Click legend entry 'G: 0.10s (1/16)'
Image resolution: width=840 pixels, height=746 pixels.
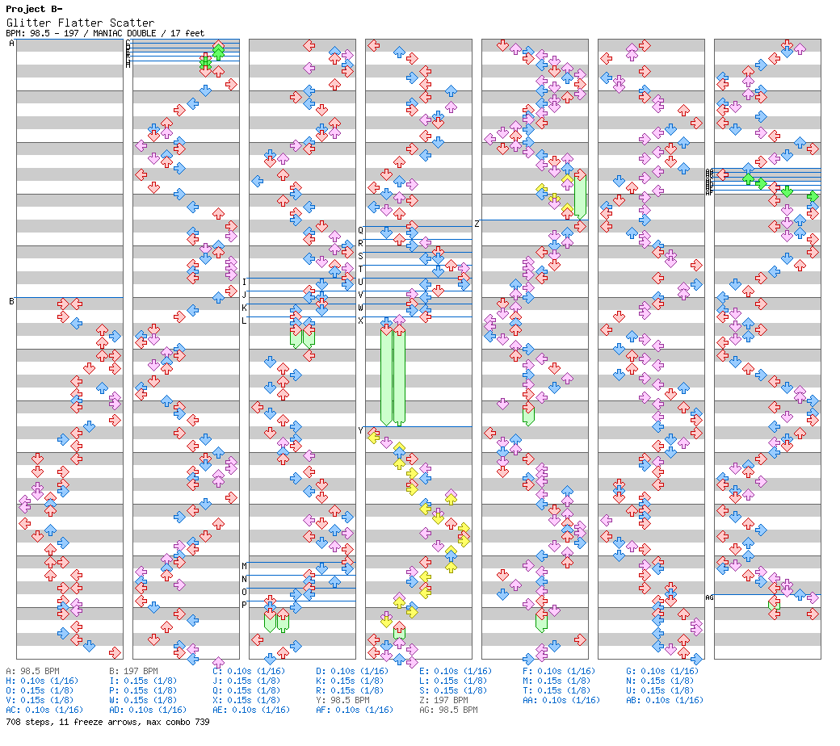coord(662,671)
